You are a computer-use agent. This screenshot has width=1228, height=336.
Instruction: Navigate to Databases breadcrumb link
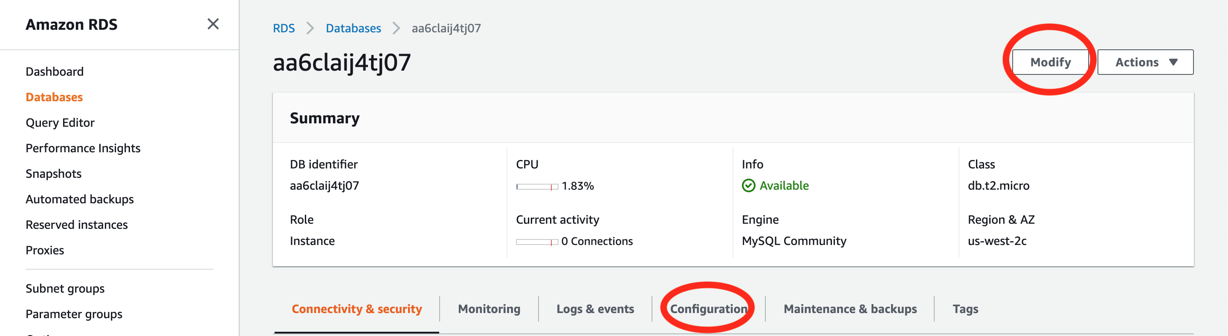[353, 28]
